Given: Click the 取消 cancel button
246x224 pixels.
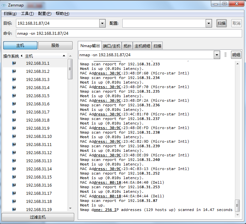Looking at the screenshot, I should pos(237,23).
